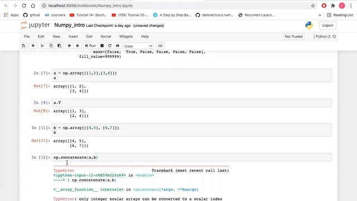This screenshot has height=201, width=357.
Task: Restart kernel and rerun all icon
Action: pos(118,46)
